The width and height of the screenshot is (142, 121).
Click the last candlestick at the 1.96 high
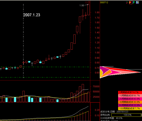tap(88, 10)
